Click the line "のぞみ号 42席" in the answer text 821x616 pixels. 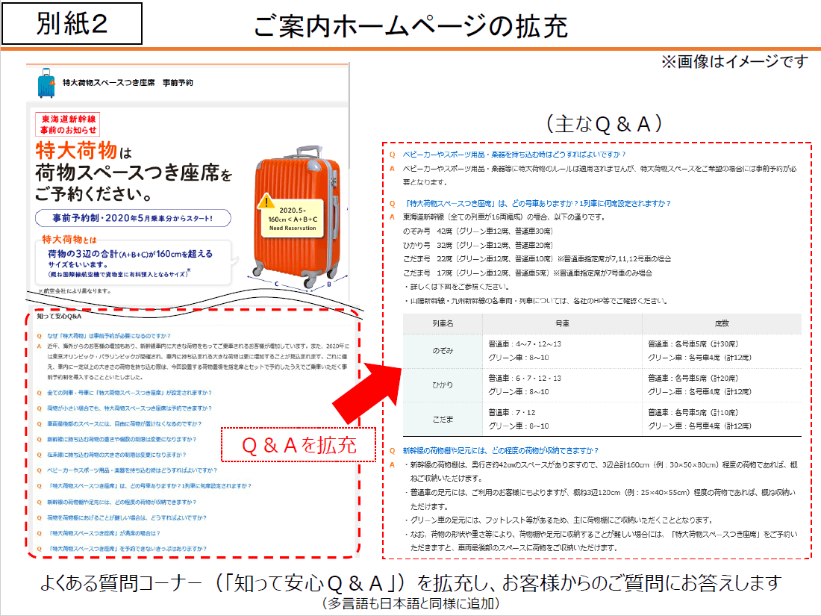point(478,231)
